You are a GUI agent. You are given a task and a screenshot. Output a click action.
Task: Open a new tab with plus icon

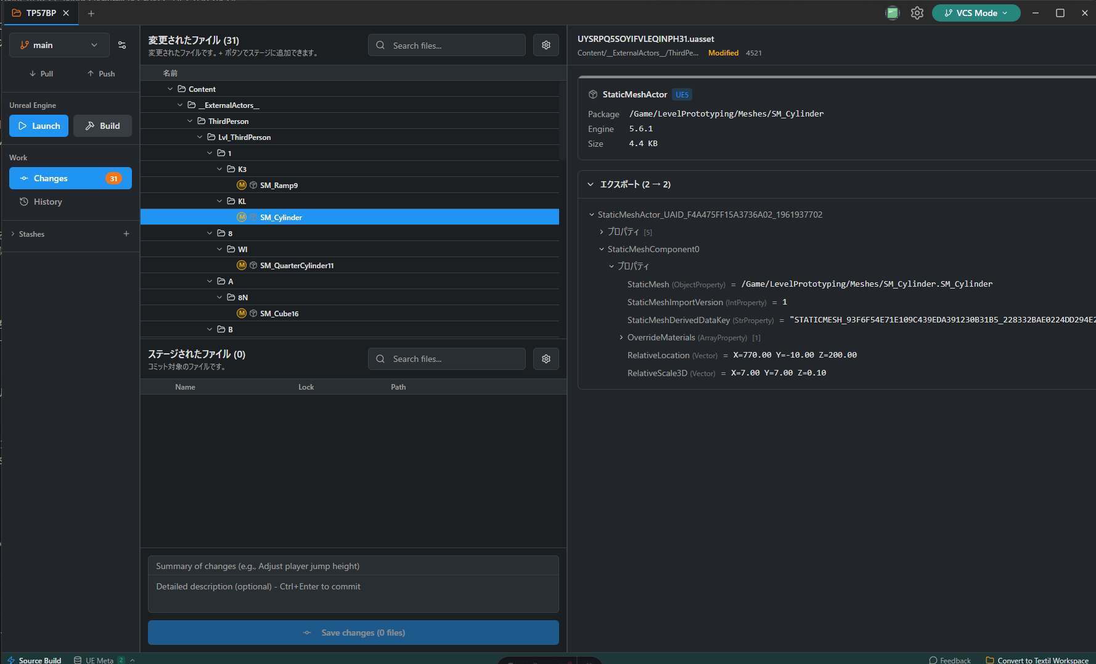point(91,13)
